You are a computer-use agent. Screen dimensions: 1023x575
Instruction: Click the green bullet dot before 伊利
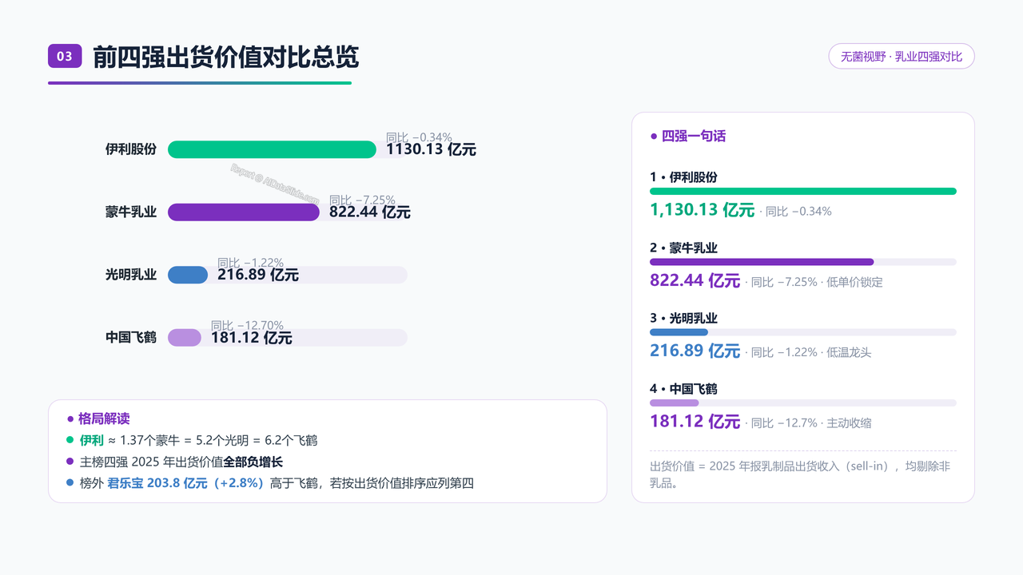(70, 440)
